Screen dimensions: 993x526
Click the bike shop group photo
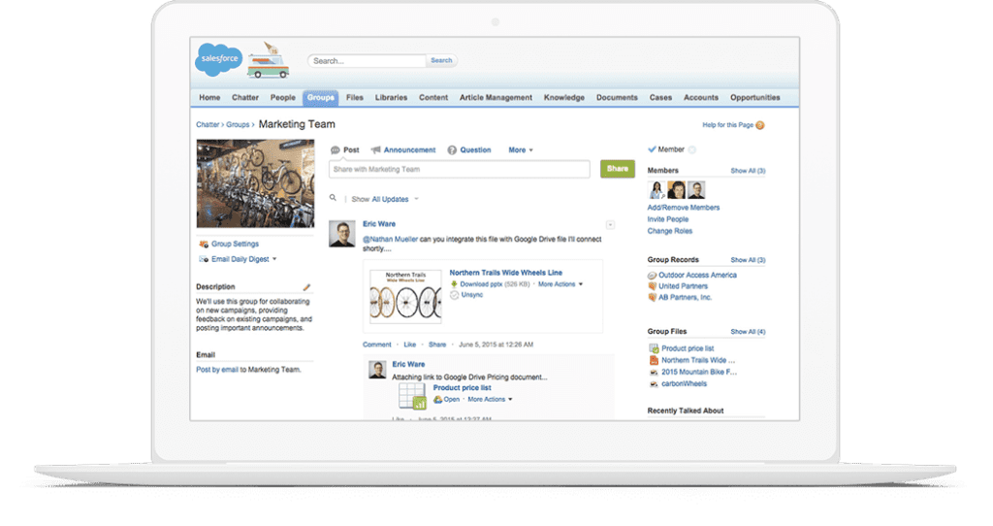(255, 183)
